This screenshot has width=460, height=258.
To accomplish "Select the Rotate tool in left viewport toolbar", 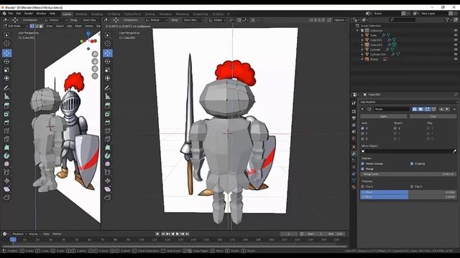I will [x=6, y=62].
